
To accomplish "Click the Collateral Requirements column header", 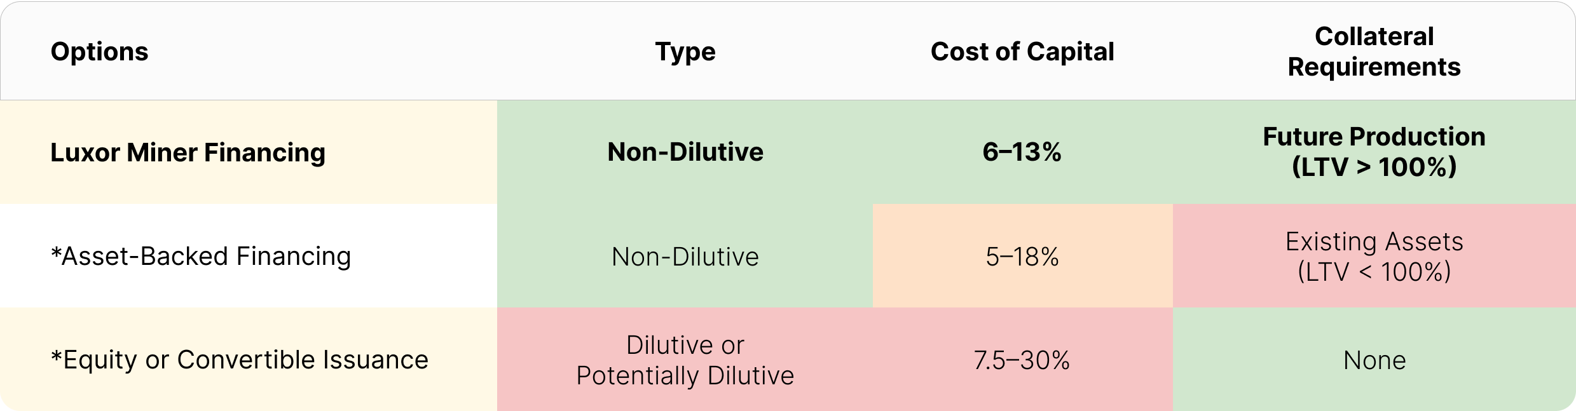I will (x=1374, y=51).
